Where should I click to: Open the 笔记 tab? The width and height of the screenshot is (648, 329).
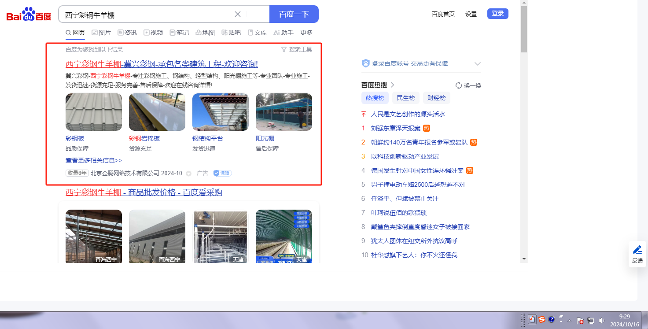point(179,33)
